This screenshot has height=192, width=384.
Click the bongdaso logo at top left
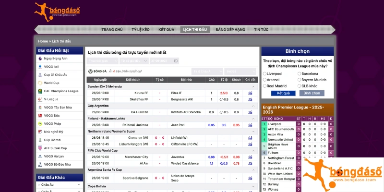tap(56, 11)
